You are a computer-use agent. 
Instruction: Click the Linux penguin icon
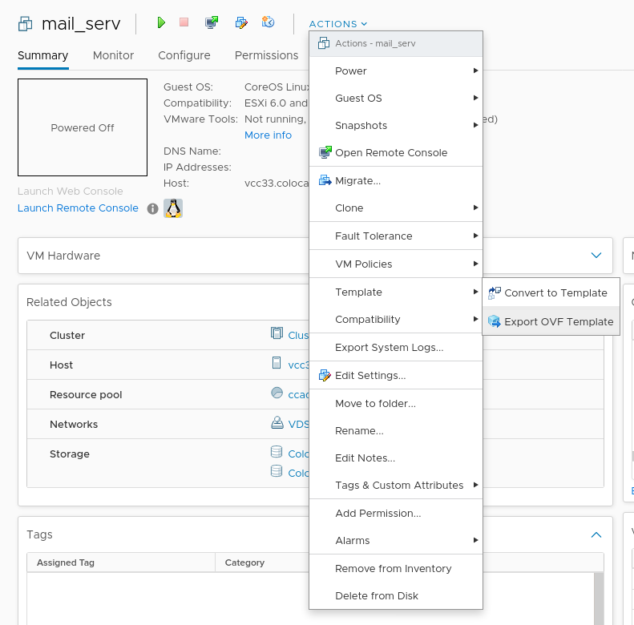point(173,208)
